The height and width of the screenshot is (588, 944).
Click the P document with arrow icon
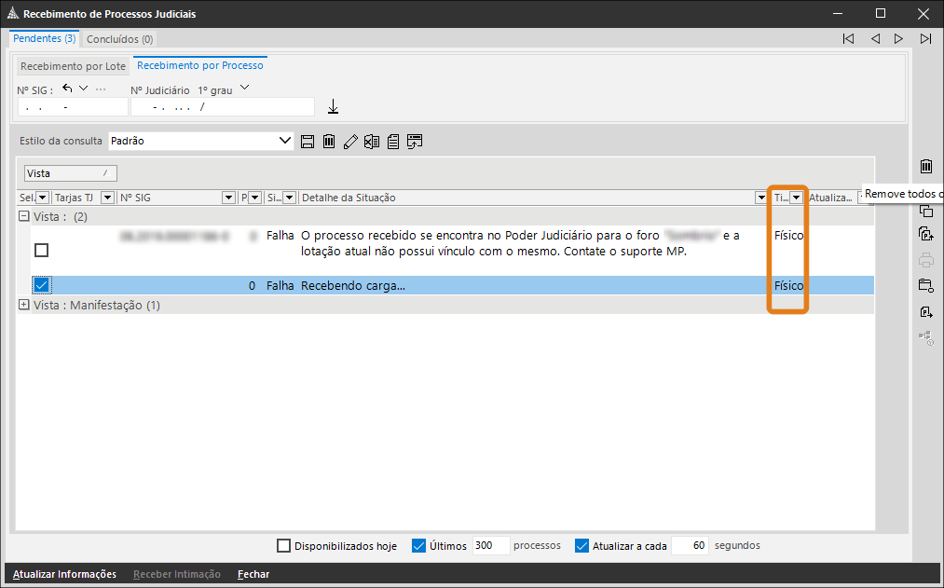(x=926, y=312)
